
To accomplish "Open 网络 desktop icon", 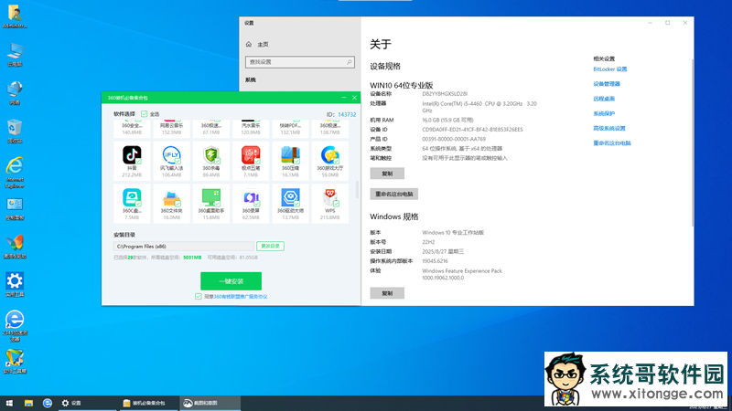I will (x=15, y=93).
